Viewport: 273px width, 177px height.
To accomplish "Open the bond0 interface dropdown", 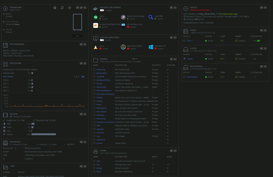I will [x=70, y=144].
